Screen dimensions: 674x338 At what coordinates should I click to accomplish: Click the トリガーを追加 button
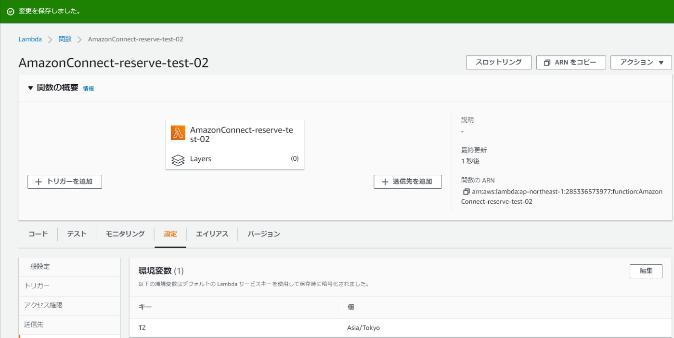[65, 182]
